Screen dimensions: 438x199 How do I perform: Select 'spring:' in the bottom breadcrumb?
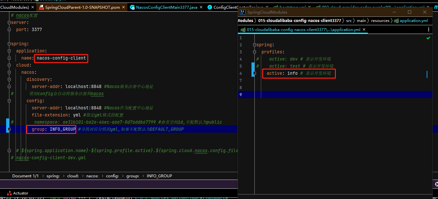point(53,176)
